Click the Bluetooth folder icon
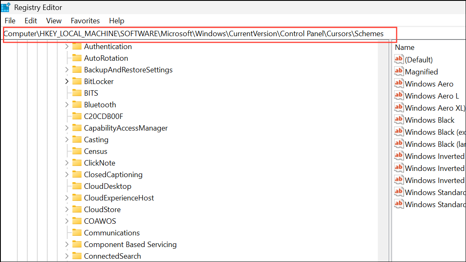The width and height of the screenshot is (466, 262). click(x=77, y=105)
